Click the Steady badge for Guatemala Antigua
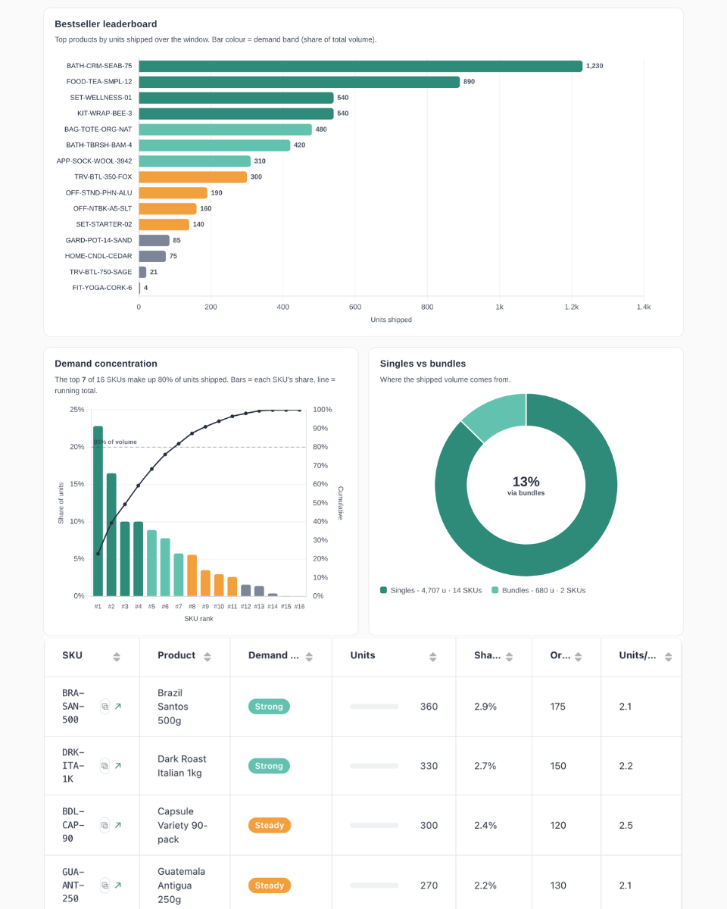The width and height of the screenshot is (727, 909). coord(270,885)
